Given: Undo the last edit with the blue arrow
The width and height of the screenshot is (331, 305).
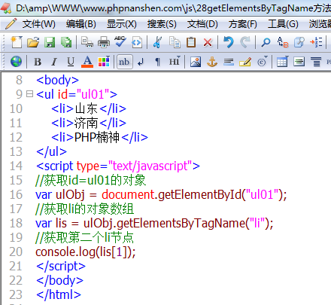Looking at the screenshot, I should [x=229, y=42].
